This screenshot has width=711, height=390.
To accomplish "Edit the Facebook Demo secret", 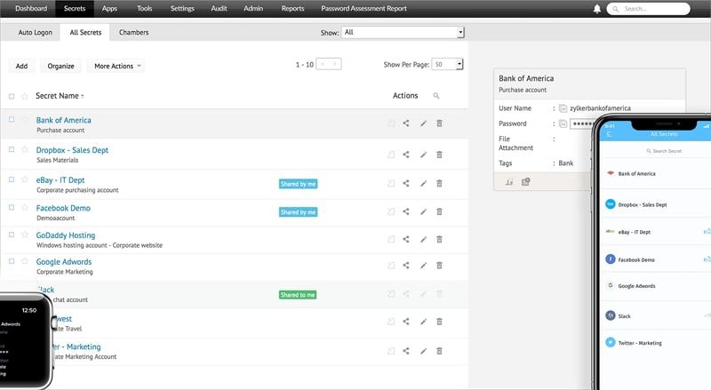I will 423,211.
